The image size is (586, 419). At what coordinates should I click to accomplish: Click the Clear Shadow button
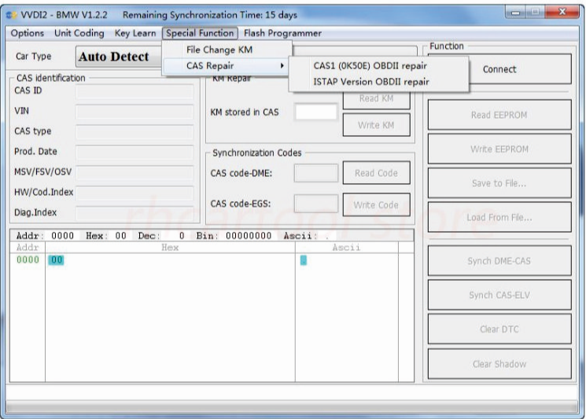499,364
